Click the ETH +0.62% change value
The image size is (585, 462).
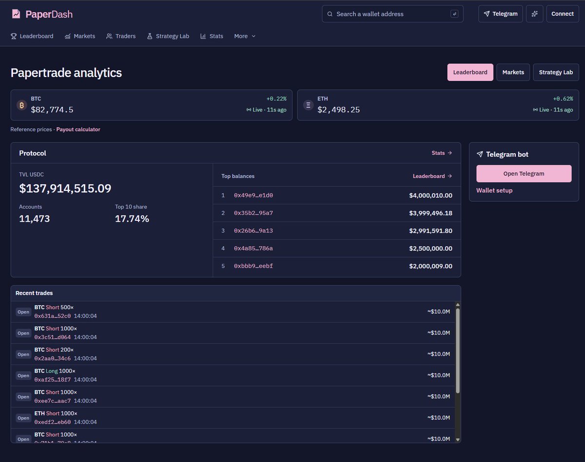[563, 98]
